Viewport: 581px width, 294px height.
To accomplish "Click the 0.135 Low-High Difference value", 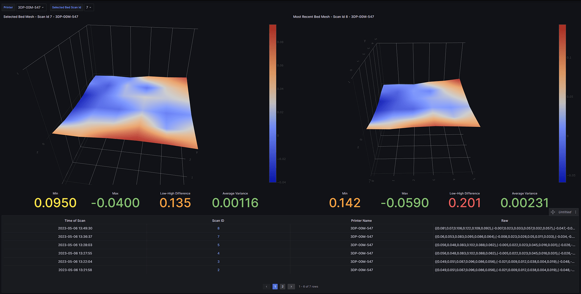I will point(175,203).
